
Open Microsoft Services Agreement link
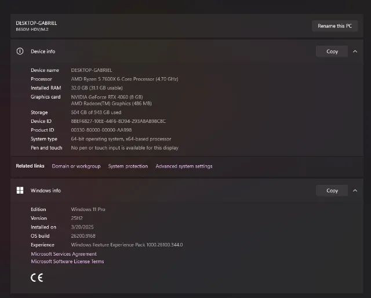[64, 254]
